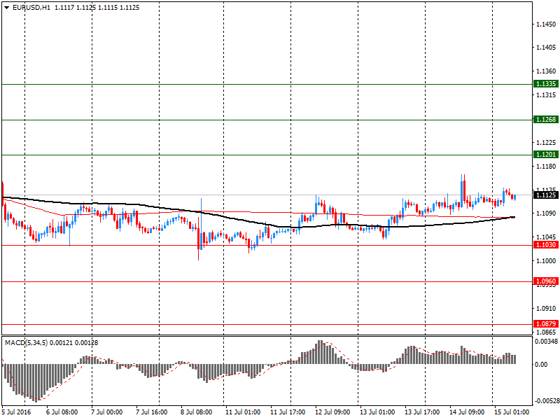Click the 1.1405 price scale value
Image resolution: width=560 pixels, height=420 pixels.
click(546, 48)
